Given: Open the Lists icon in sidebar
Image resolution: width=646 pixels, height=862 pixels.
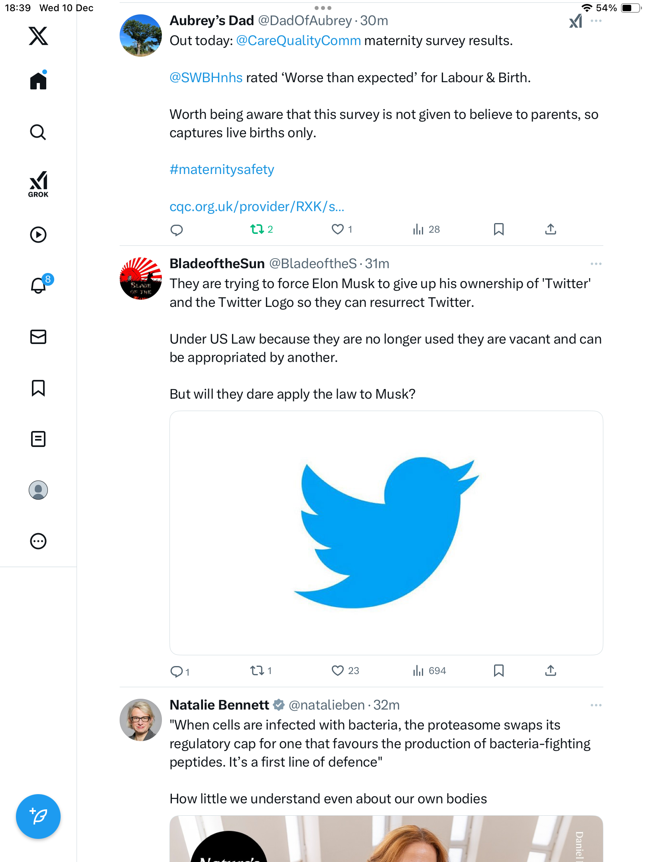Looking at the screenshot, I should click(x=38, y=439).
